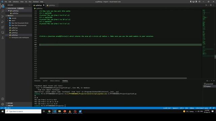The image size is (216, 121).
Task: Open the Extensions view
Action: click(3, 27)
